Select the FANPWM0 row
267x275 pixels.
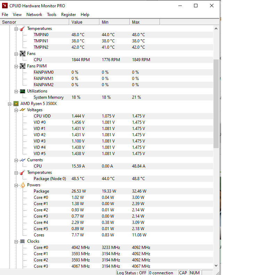point(123,72)
